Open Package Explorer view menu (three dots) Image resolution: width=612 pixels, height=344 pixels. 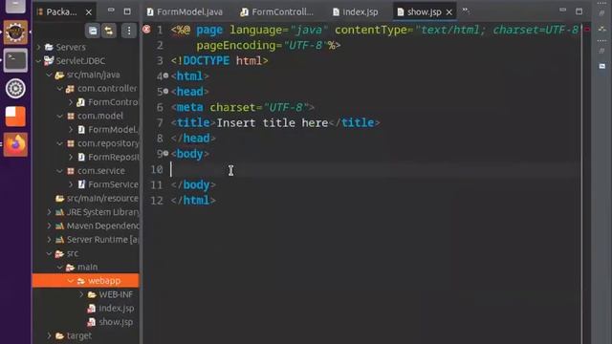click(129, 31)
